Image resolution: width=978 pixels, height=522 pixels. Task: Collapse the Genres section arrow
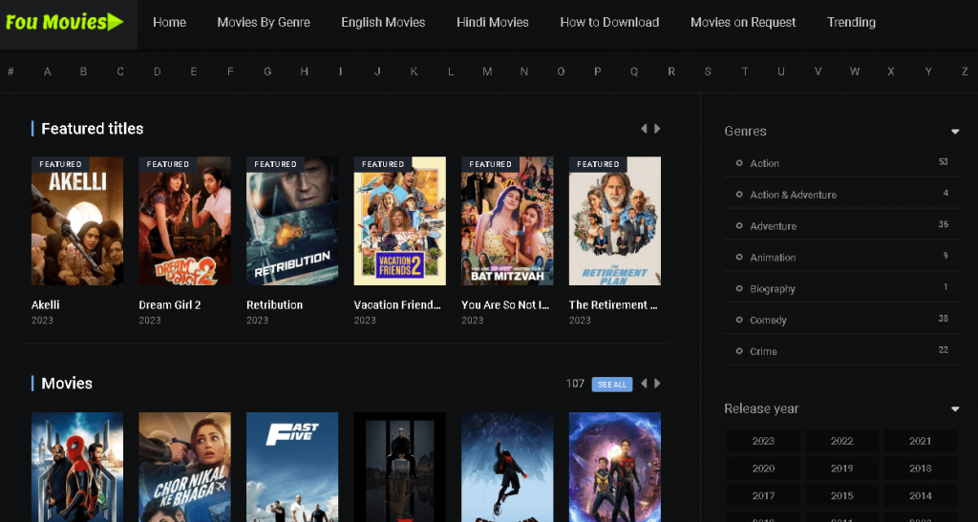click(955, 132)
